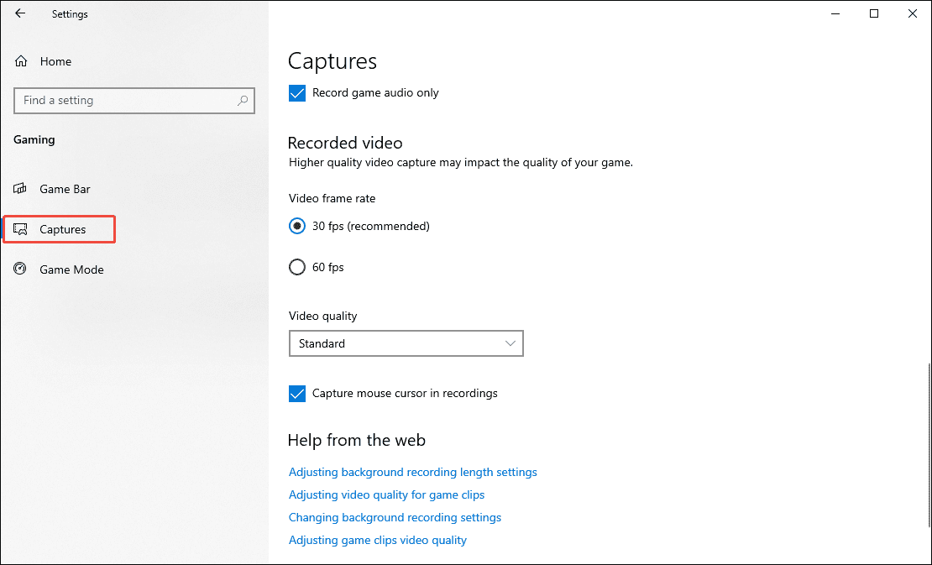The width and height of the screenshot is (932, 565).
Task: Disable Capture mouse cursor in recordings
Action: [x=296, y=393]
